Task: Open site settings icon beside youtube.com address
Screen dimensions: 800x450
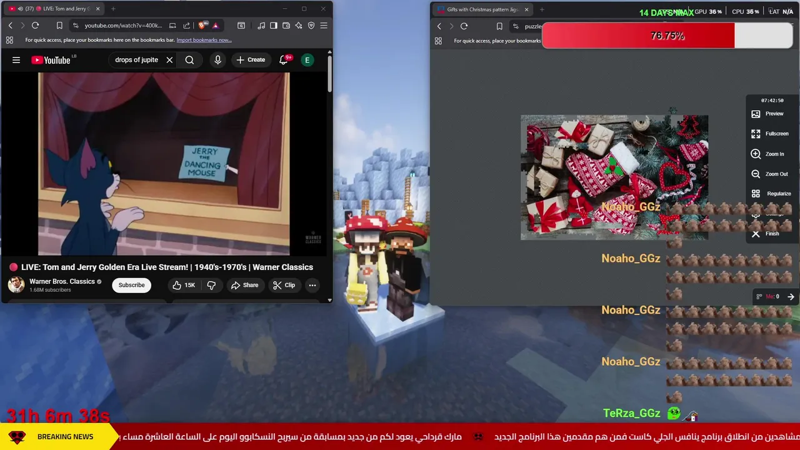Action: (76, 26)
